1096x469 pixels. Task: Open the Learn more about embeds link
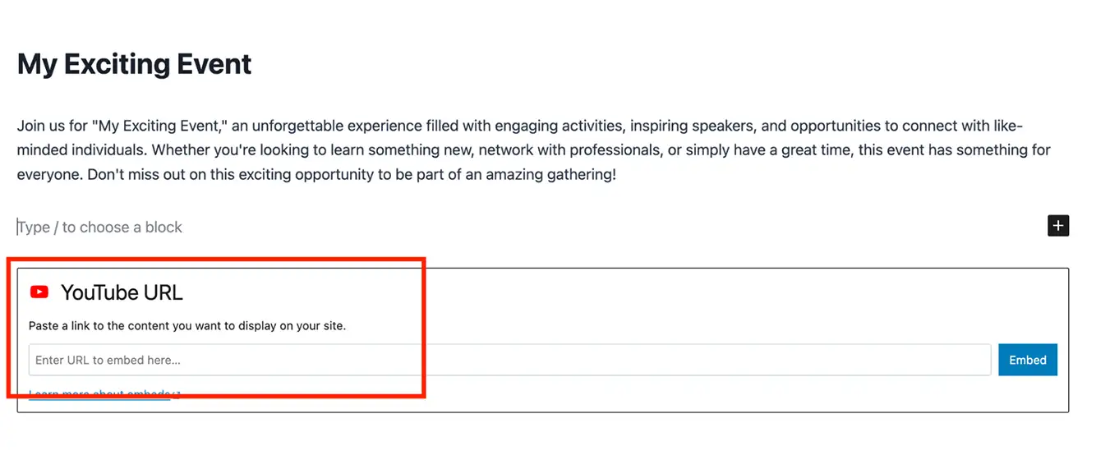point(99,394)
